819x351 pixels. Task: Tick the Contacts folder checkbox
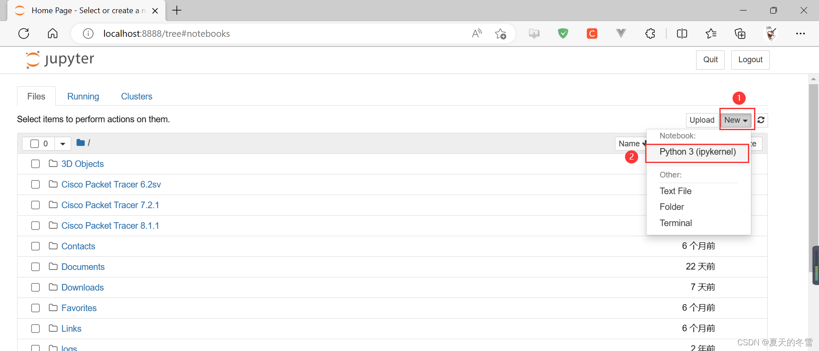(x=36, y=246)
